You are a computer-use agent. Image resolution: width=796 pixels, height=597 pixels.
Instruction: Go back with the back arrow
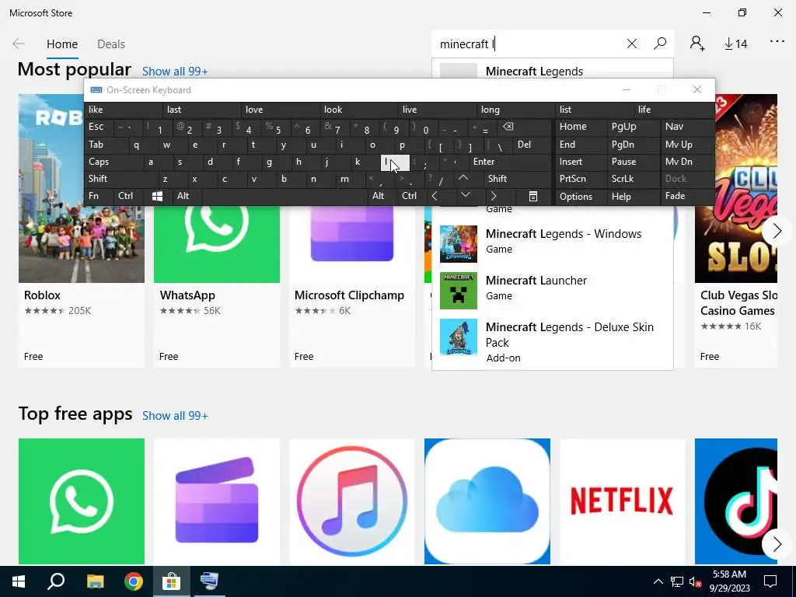[x=19, y=44]
